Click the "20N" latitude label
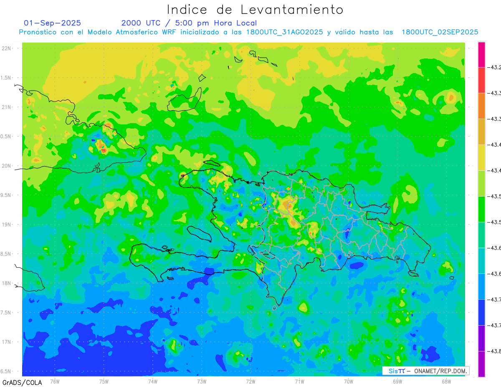Viewport: 501px width, 387px height. tap(6, 166)
